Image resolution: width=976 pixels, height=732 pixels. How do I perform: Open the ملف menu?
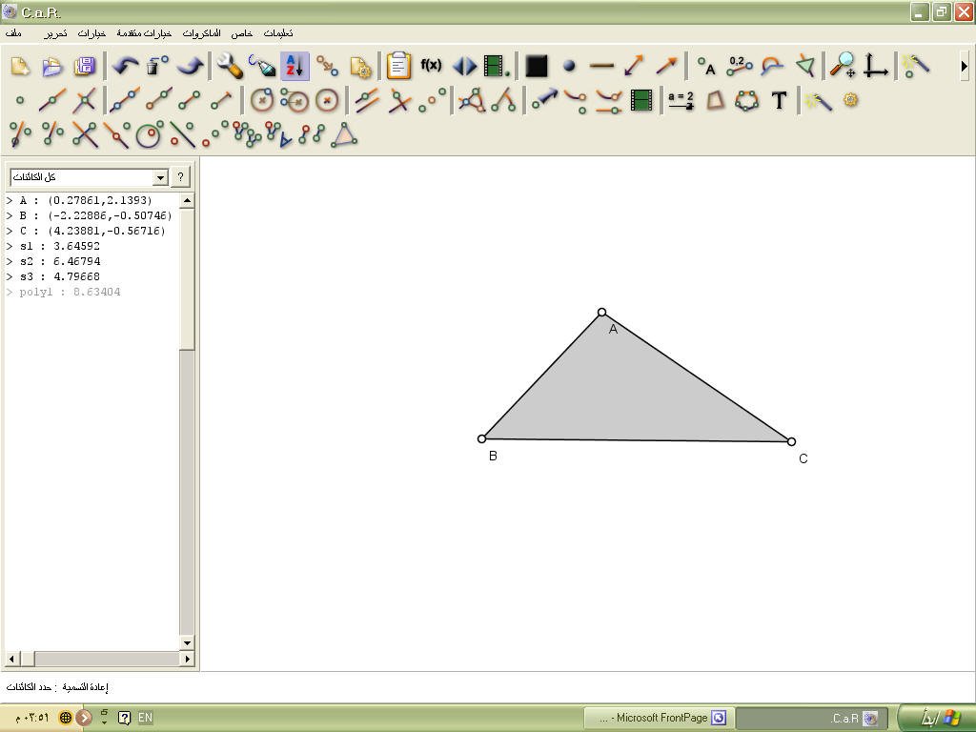tap(13, 33)
